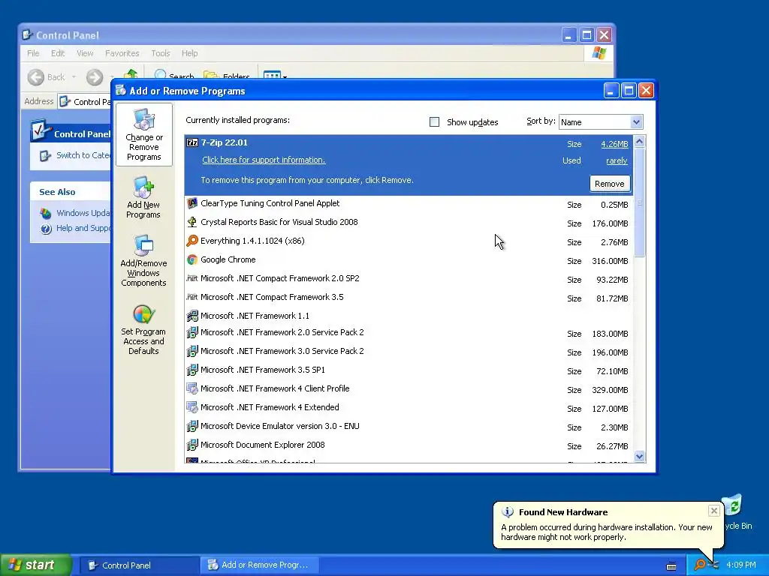
Task: Click the Remove button for 7-Zip
Action: point(610,184)
